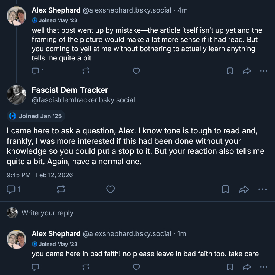Open Fascist Dem Tracker profile name
This screenshot has width=275, height=275.
coord(70,90)
